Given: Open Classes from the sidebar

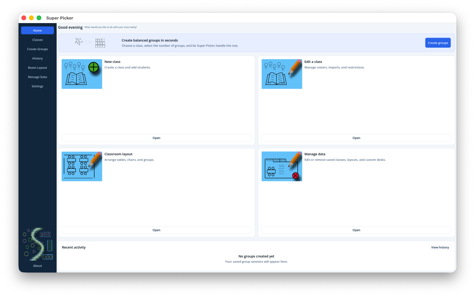Looking at the screenshot, I should coord(38,40).
